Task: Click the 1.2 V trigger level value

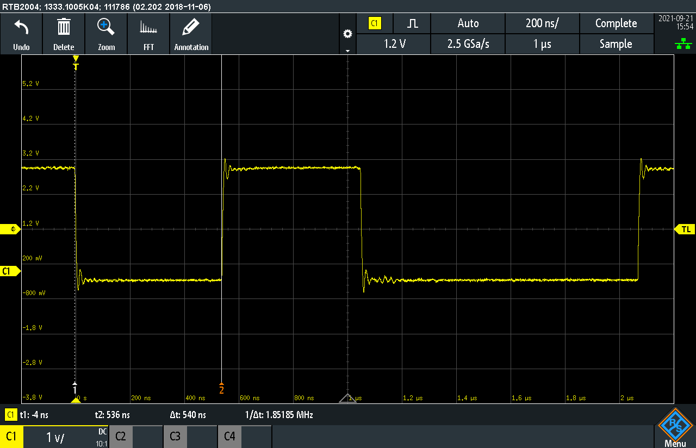Action: pyautogui.click(x=393, y=44)
